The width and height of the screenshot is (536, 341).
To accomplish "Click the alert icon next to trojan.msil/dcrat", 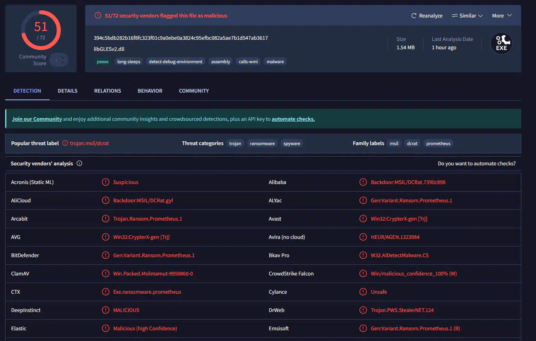I will click(x=65, y=143).
